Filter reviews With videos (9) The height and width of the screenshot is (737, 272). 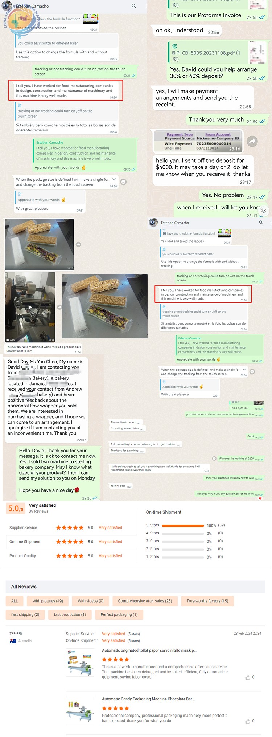91,601
